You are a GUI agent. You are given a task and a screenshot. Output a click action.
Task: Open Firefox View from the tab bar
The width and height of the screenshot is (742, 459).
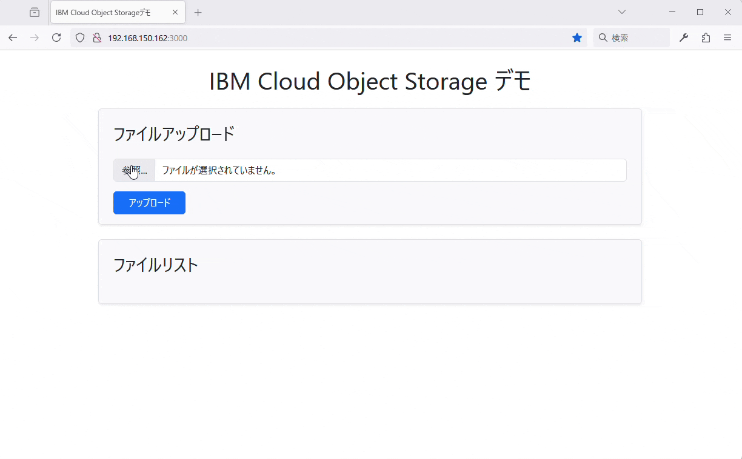coord(35,12)
